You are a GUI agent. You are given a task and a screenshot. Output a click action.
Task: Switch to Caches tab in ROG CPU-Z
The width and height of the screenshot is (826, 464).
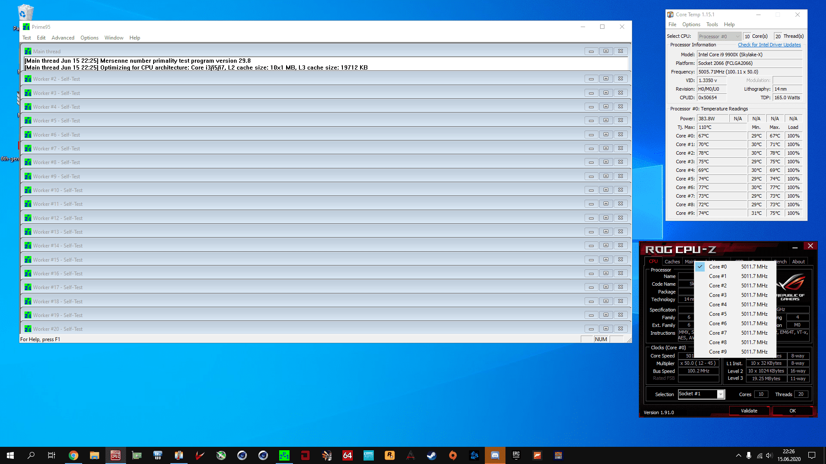point(672,261)
